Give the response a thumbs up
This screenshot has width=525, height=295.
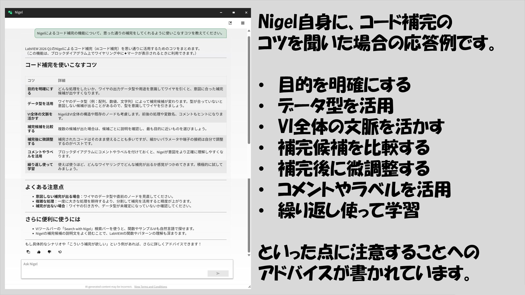[39, 252]
